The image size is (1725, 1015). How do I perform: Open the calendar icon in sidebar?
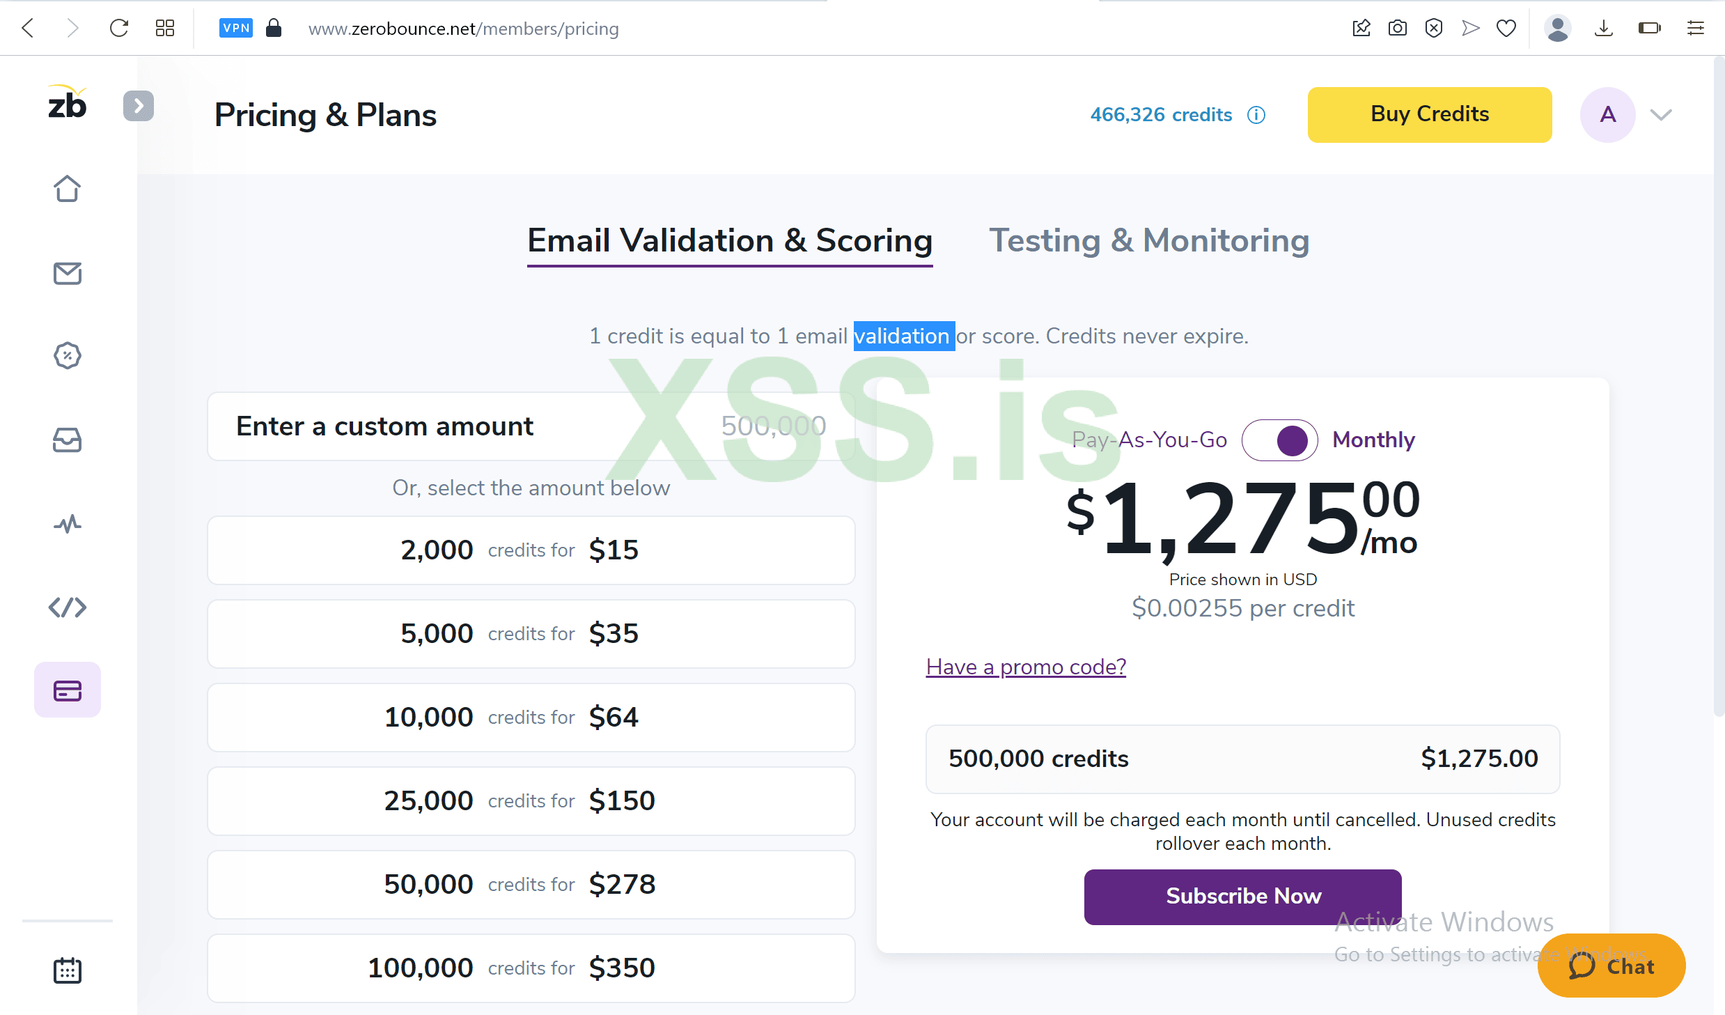point(67,970)
